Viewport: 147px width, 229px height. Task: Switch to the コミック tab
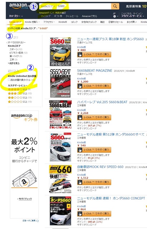74,22
